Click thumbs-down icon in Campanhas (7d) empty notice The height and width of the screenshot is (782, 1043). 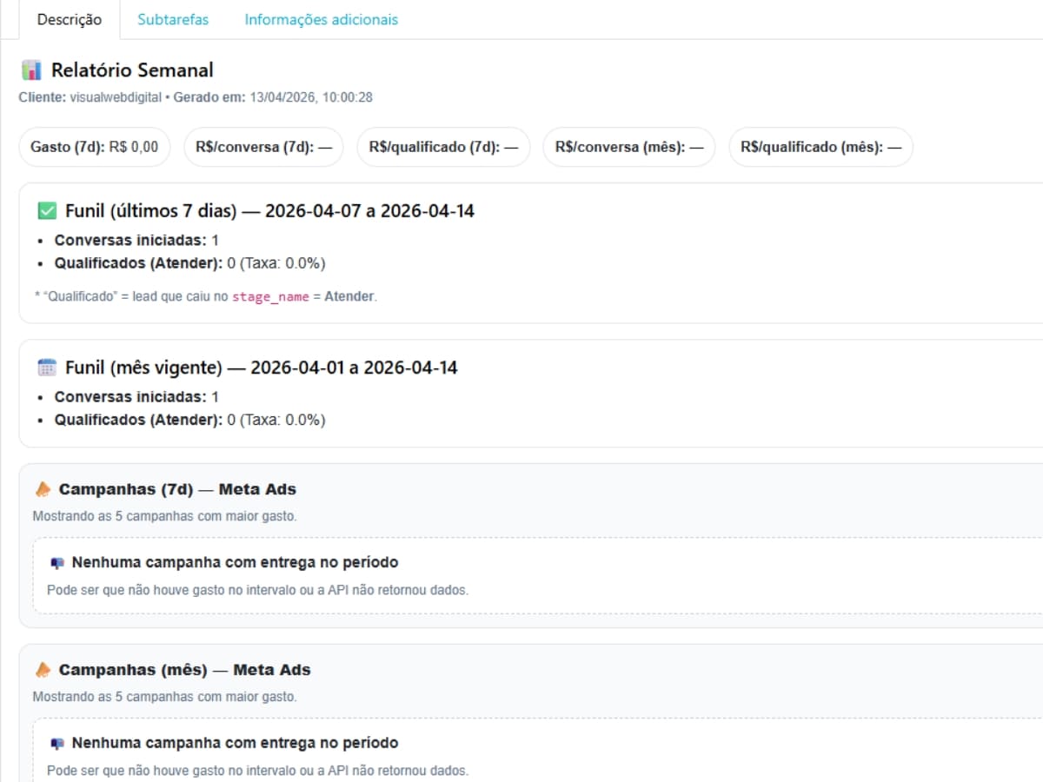point(57,563)
